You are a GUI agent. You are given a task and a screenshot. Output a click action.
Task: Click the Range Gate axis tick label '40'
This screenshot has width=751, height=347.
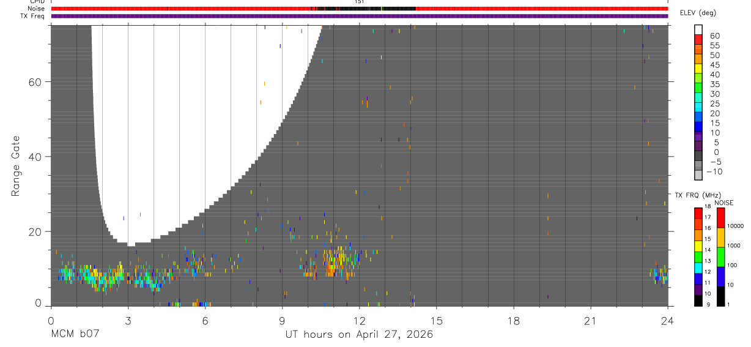pyautogui.click(x=34, y=157)
